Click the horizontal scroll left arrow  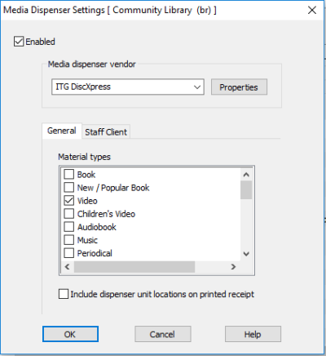68,267
